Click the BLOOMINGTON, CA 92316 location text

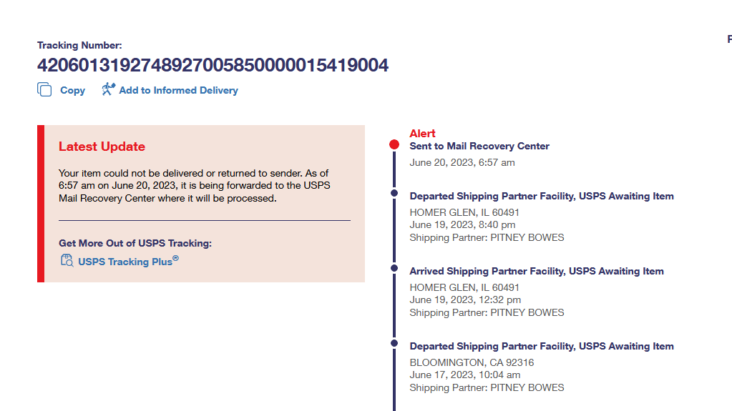click(x=472, y=362)
